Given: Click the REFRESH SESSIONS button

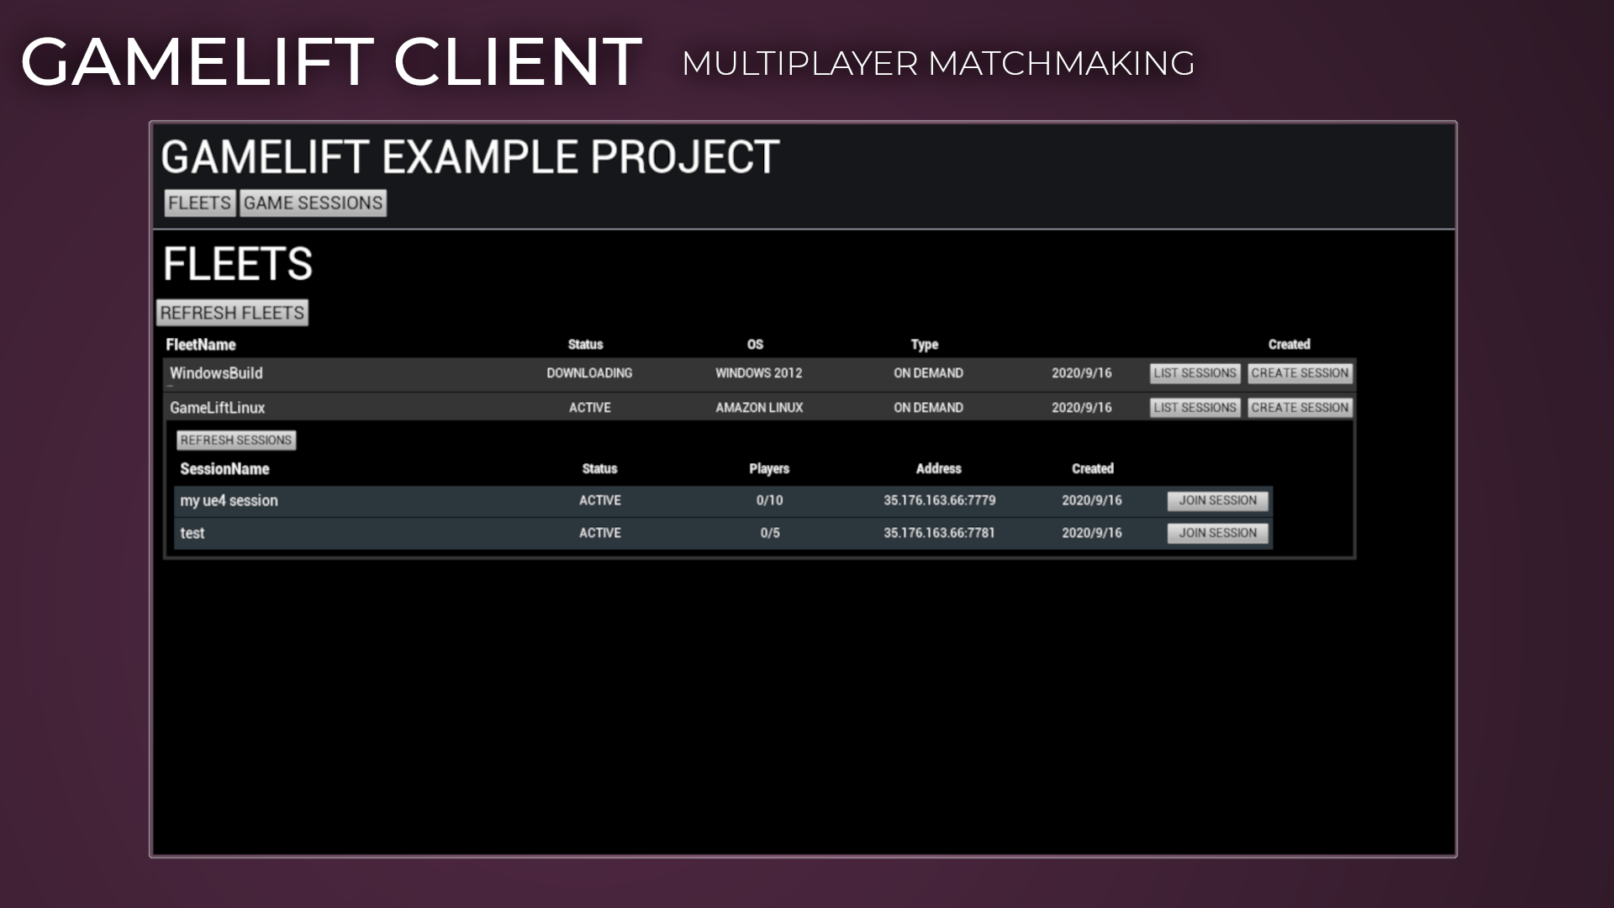Looking at the screenshot, I should pos(235,440).
